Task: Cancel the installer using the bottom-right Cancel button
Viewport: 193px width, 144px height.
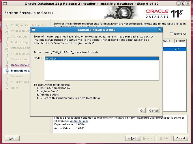Action: pos(180,138)
